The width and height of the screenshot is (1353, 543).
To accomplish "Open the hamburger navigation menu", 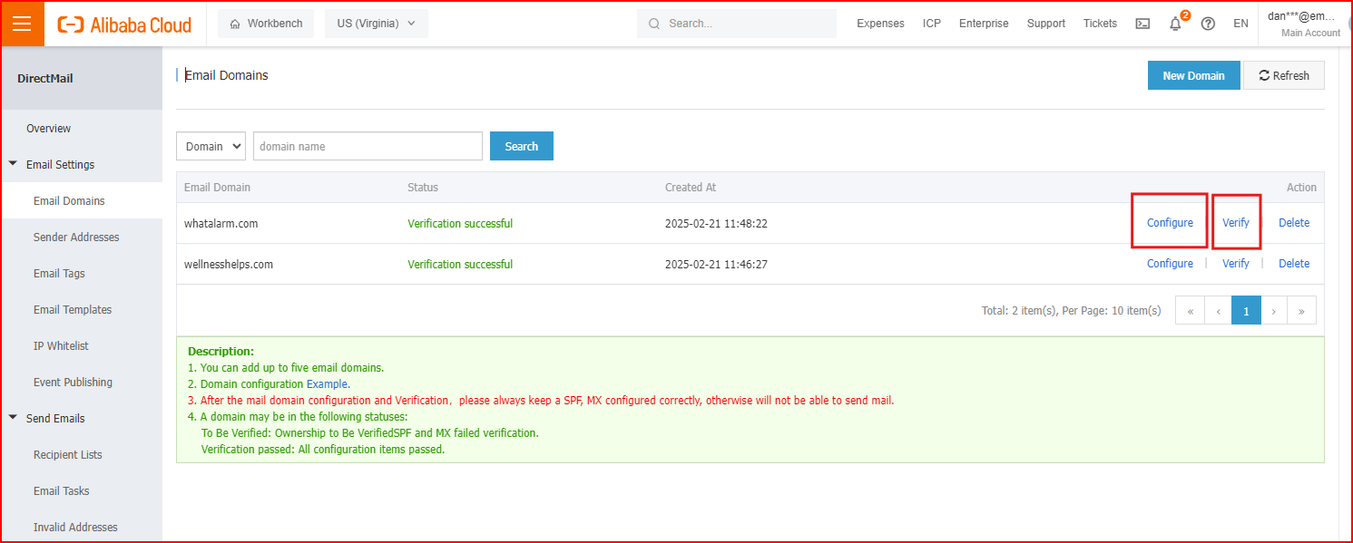I will (x=22, y=24).
